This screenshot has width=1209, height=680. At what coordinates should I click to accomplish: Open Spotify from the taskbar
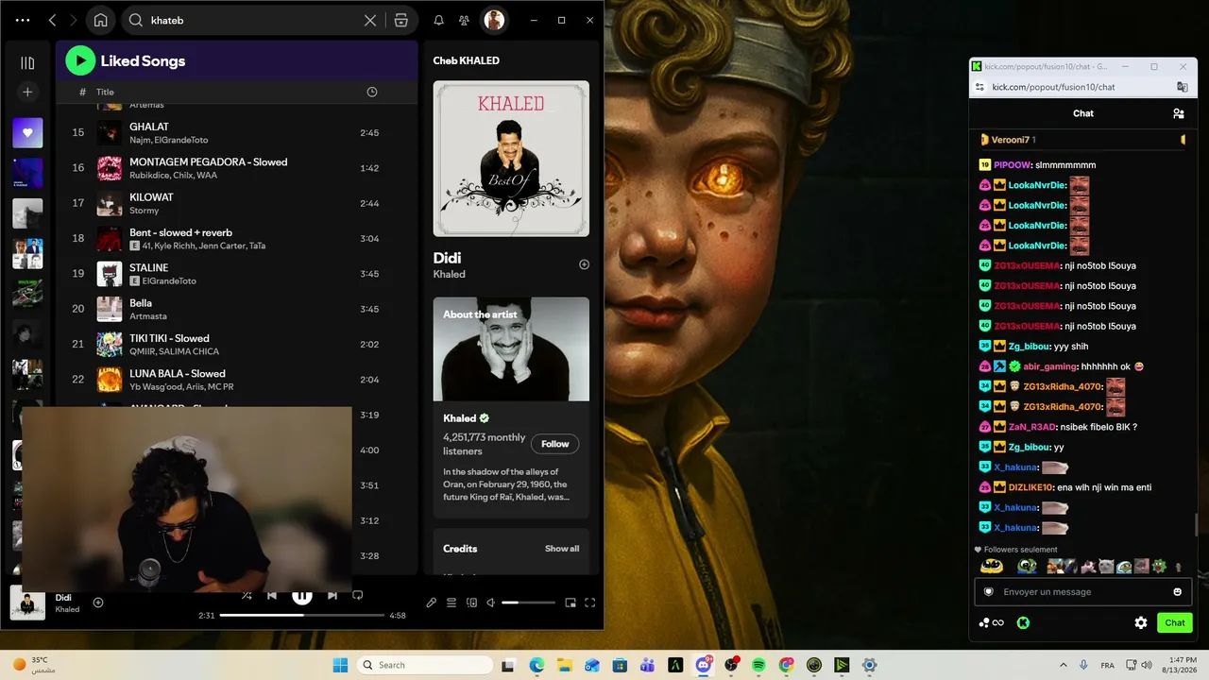click(758, 665)
